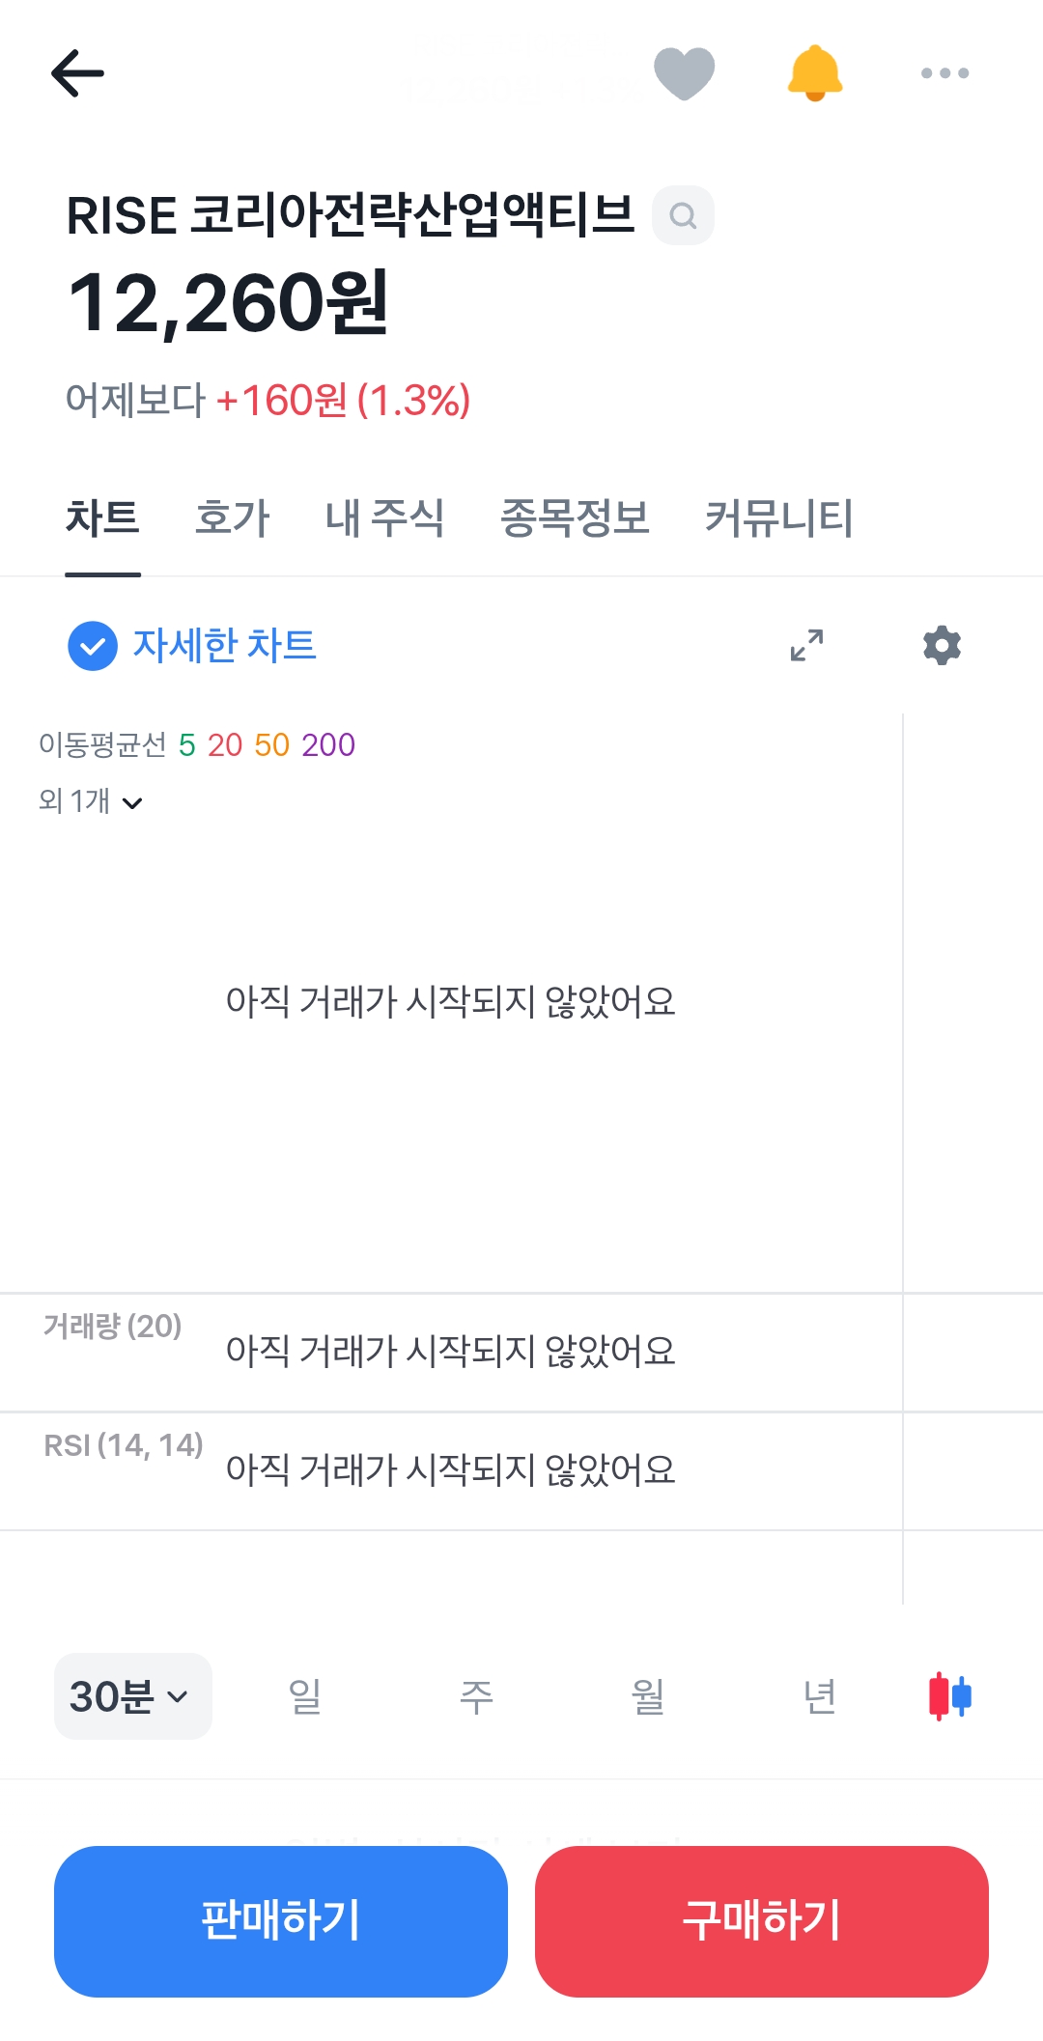Viewport: 1043px width, 2041px height.
Task: Go to the 커뮤니티 tab
Action: [x=778, y=517]
